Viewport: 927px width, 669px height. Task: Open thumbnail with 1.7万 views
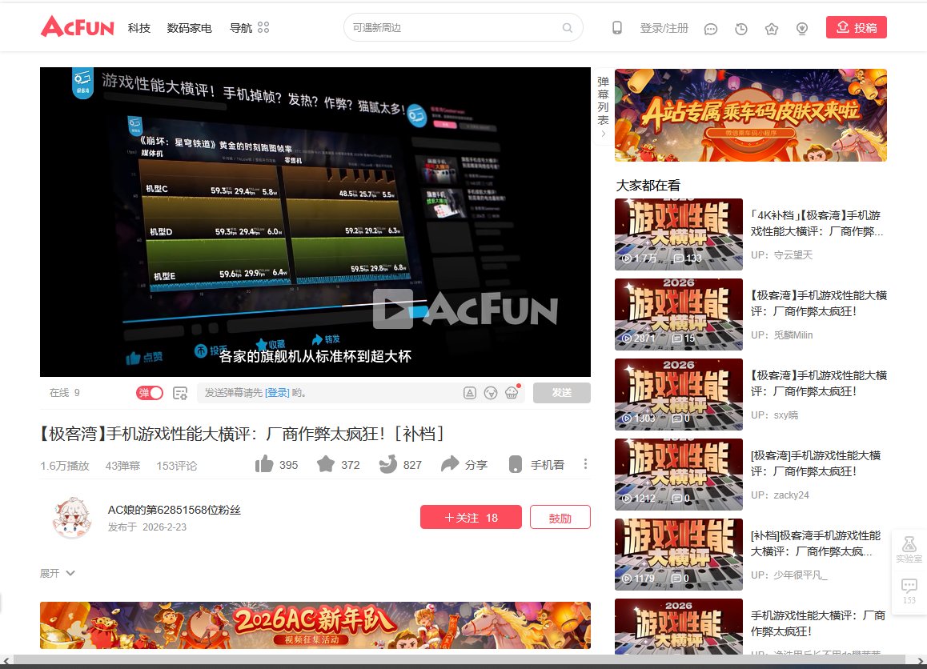679,234
